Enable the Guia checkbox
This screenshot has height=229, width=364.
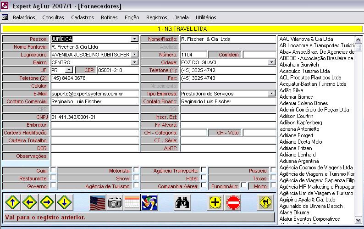click(x=53, y=170)
